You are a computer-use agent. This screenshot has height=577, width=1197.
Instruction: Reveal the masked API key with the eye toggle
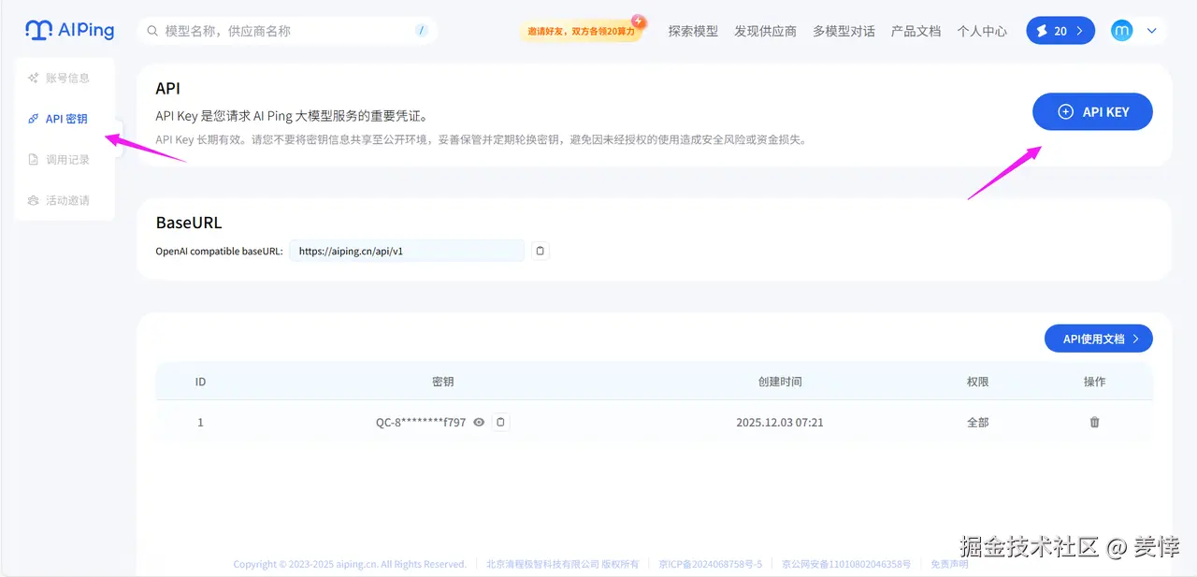tap(478, 422)
